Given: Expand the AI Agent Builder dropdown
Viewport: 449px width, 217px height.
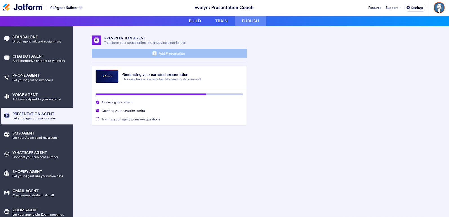Looking at the screenshot, I should pyautogui.click(x=81, y=8).
